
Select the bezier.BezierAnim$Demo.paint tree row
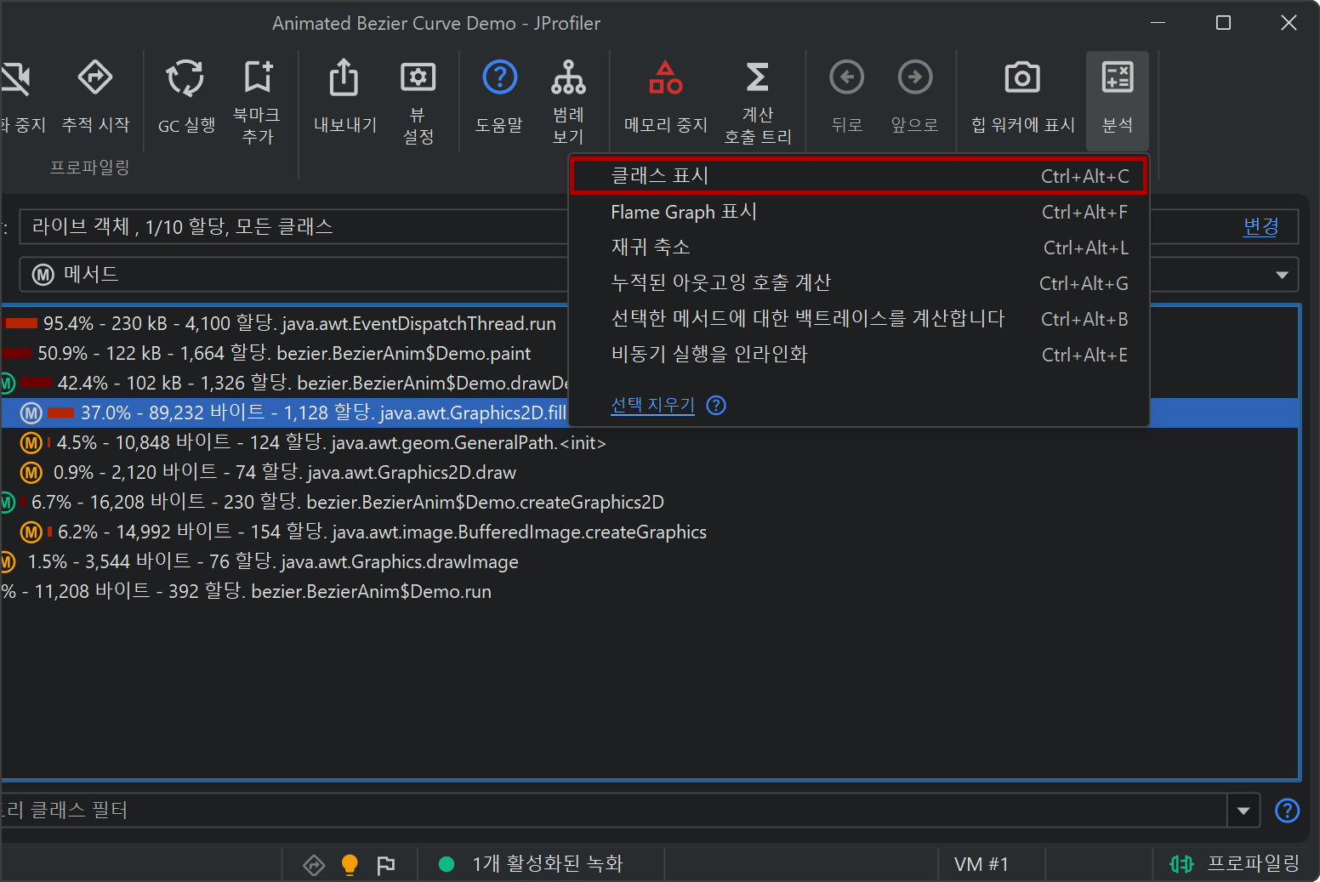(x=284, y=353)
